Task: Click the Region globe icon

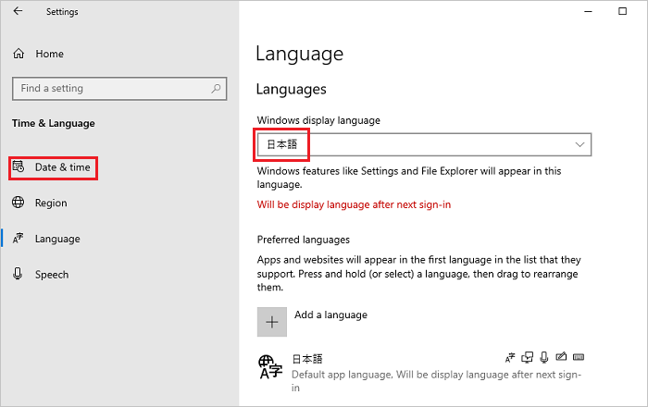Action: click(18, 203)
